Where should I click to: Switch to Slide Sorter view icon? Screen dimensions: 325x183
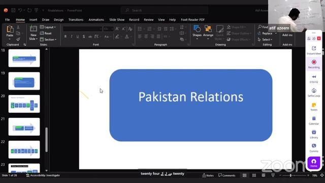pos(254,175)
